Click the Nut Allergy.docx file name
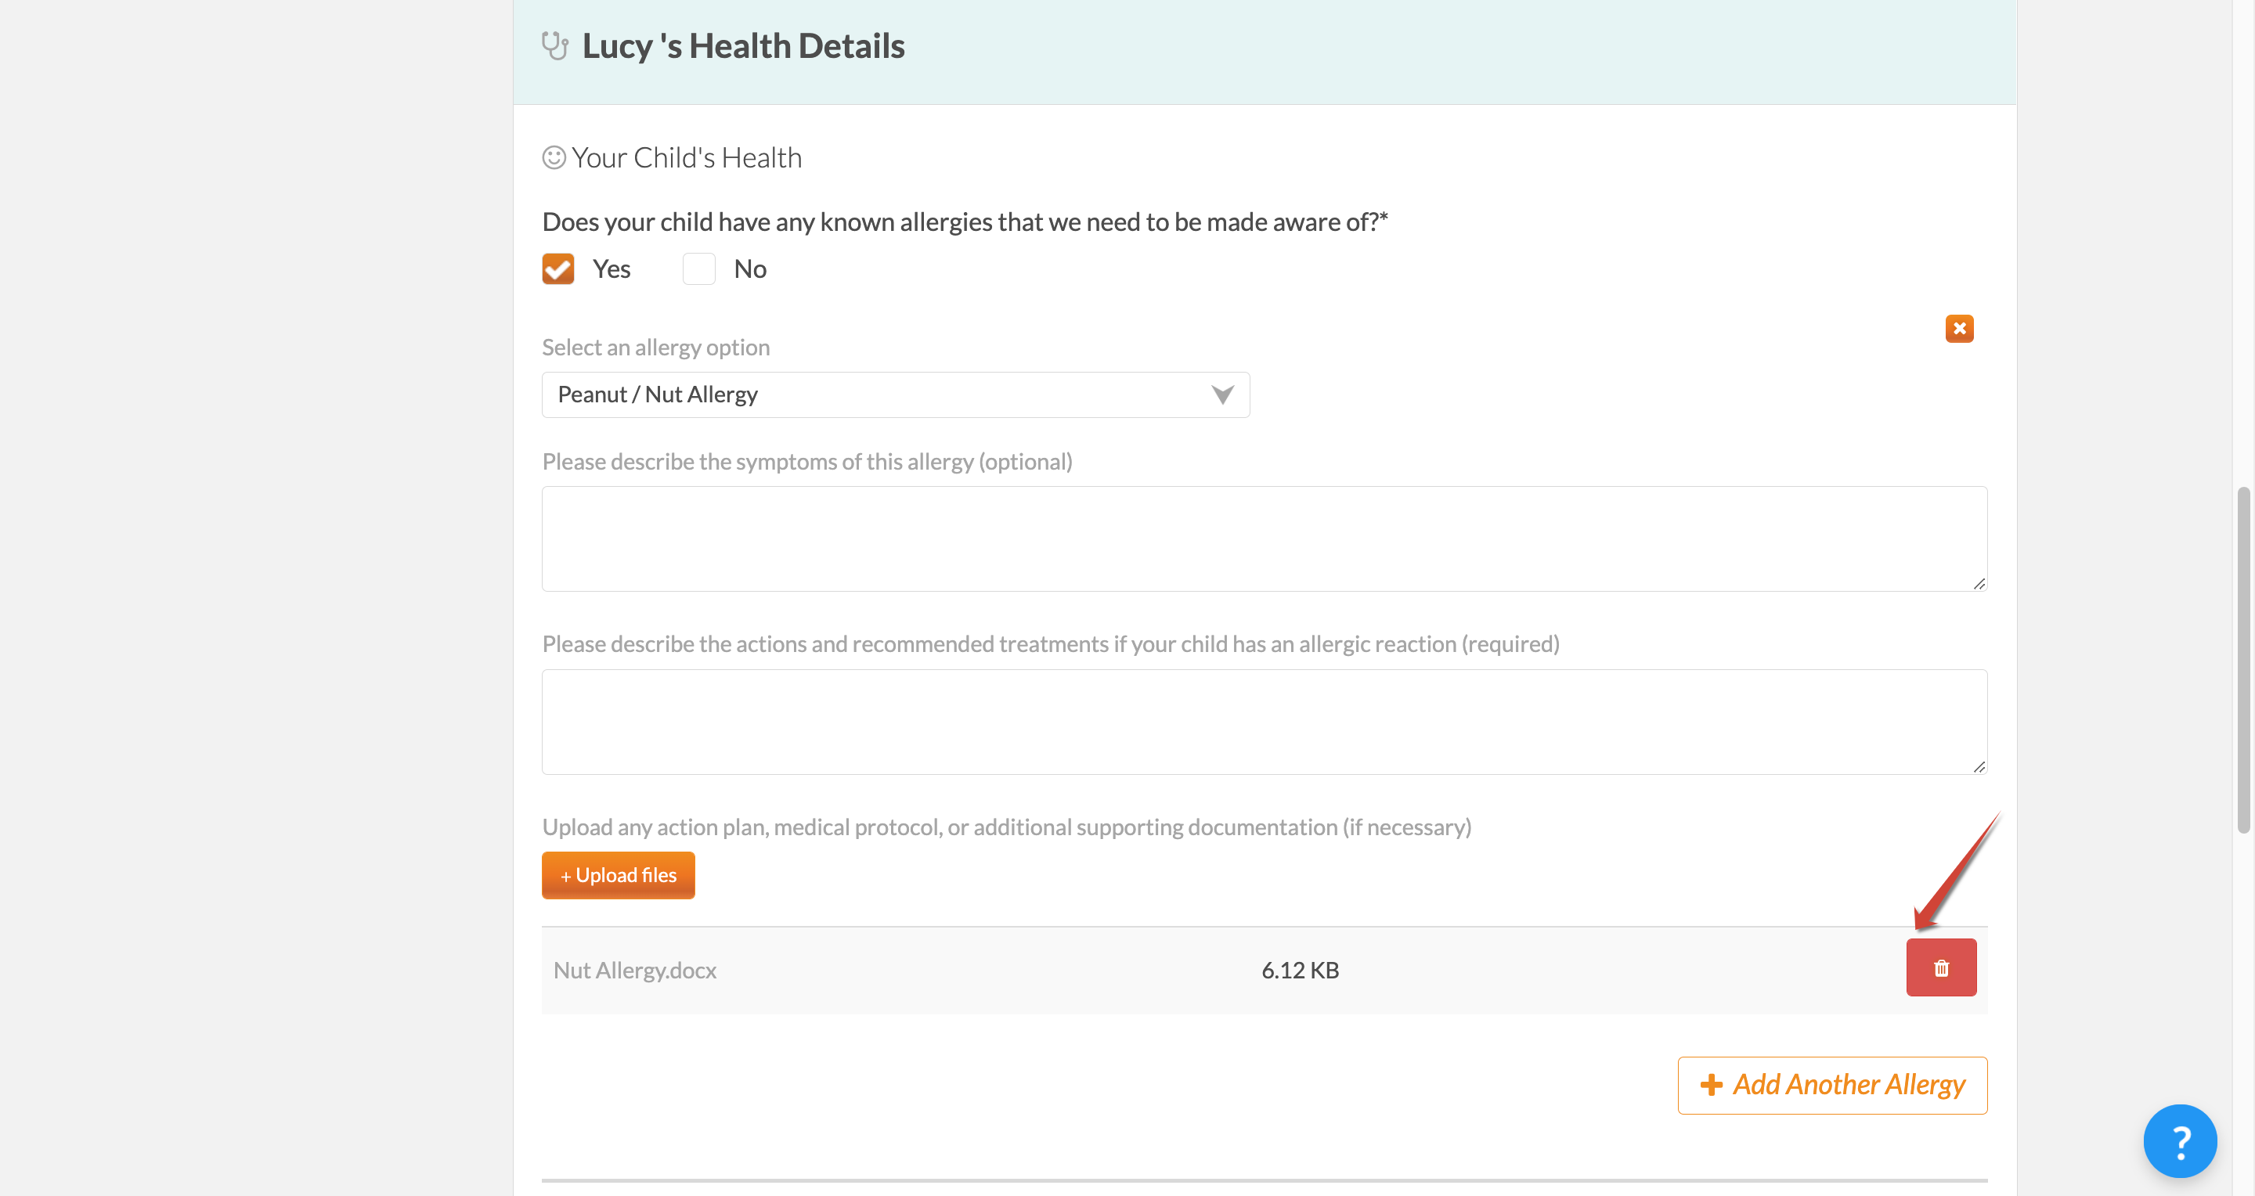The image size is (2255, 1196). [635, 971]
